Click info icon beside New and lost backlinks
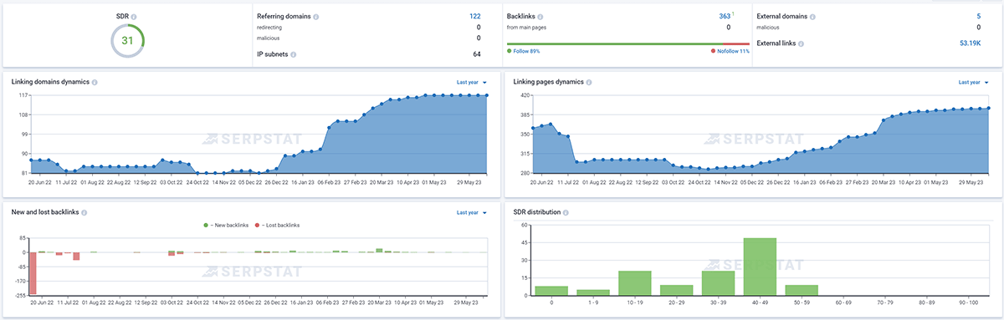This screenshot has height=320, width=1004. (x=85, y=213)
